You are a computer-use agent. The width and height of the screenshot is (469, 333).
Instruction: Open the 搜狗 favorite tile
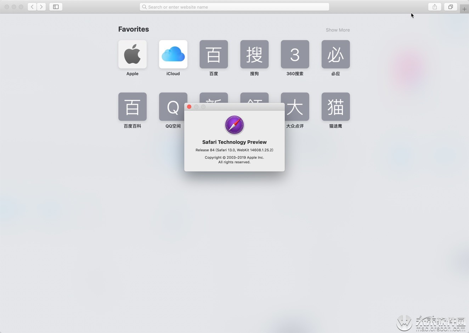[x=254, y=54]
